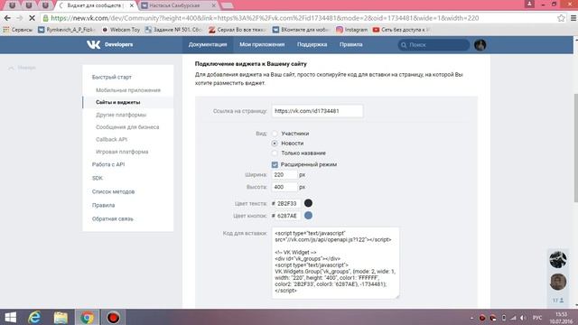Select Только название radio option

[275, 153]
